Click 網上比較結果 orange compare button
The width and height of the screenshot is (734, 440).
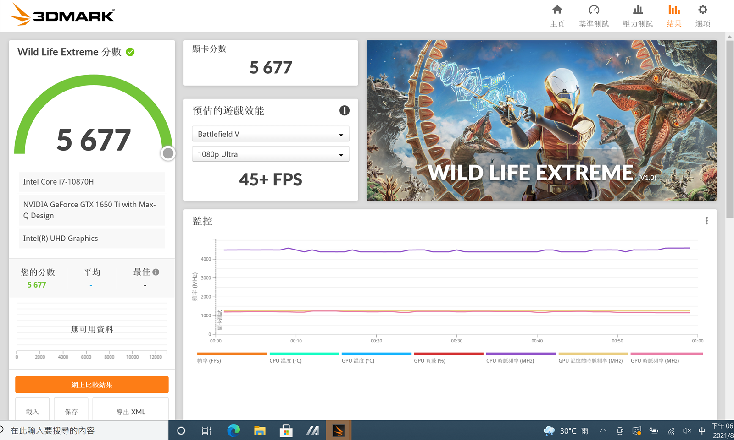[92, 385]
